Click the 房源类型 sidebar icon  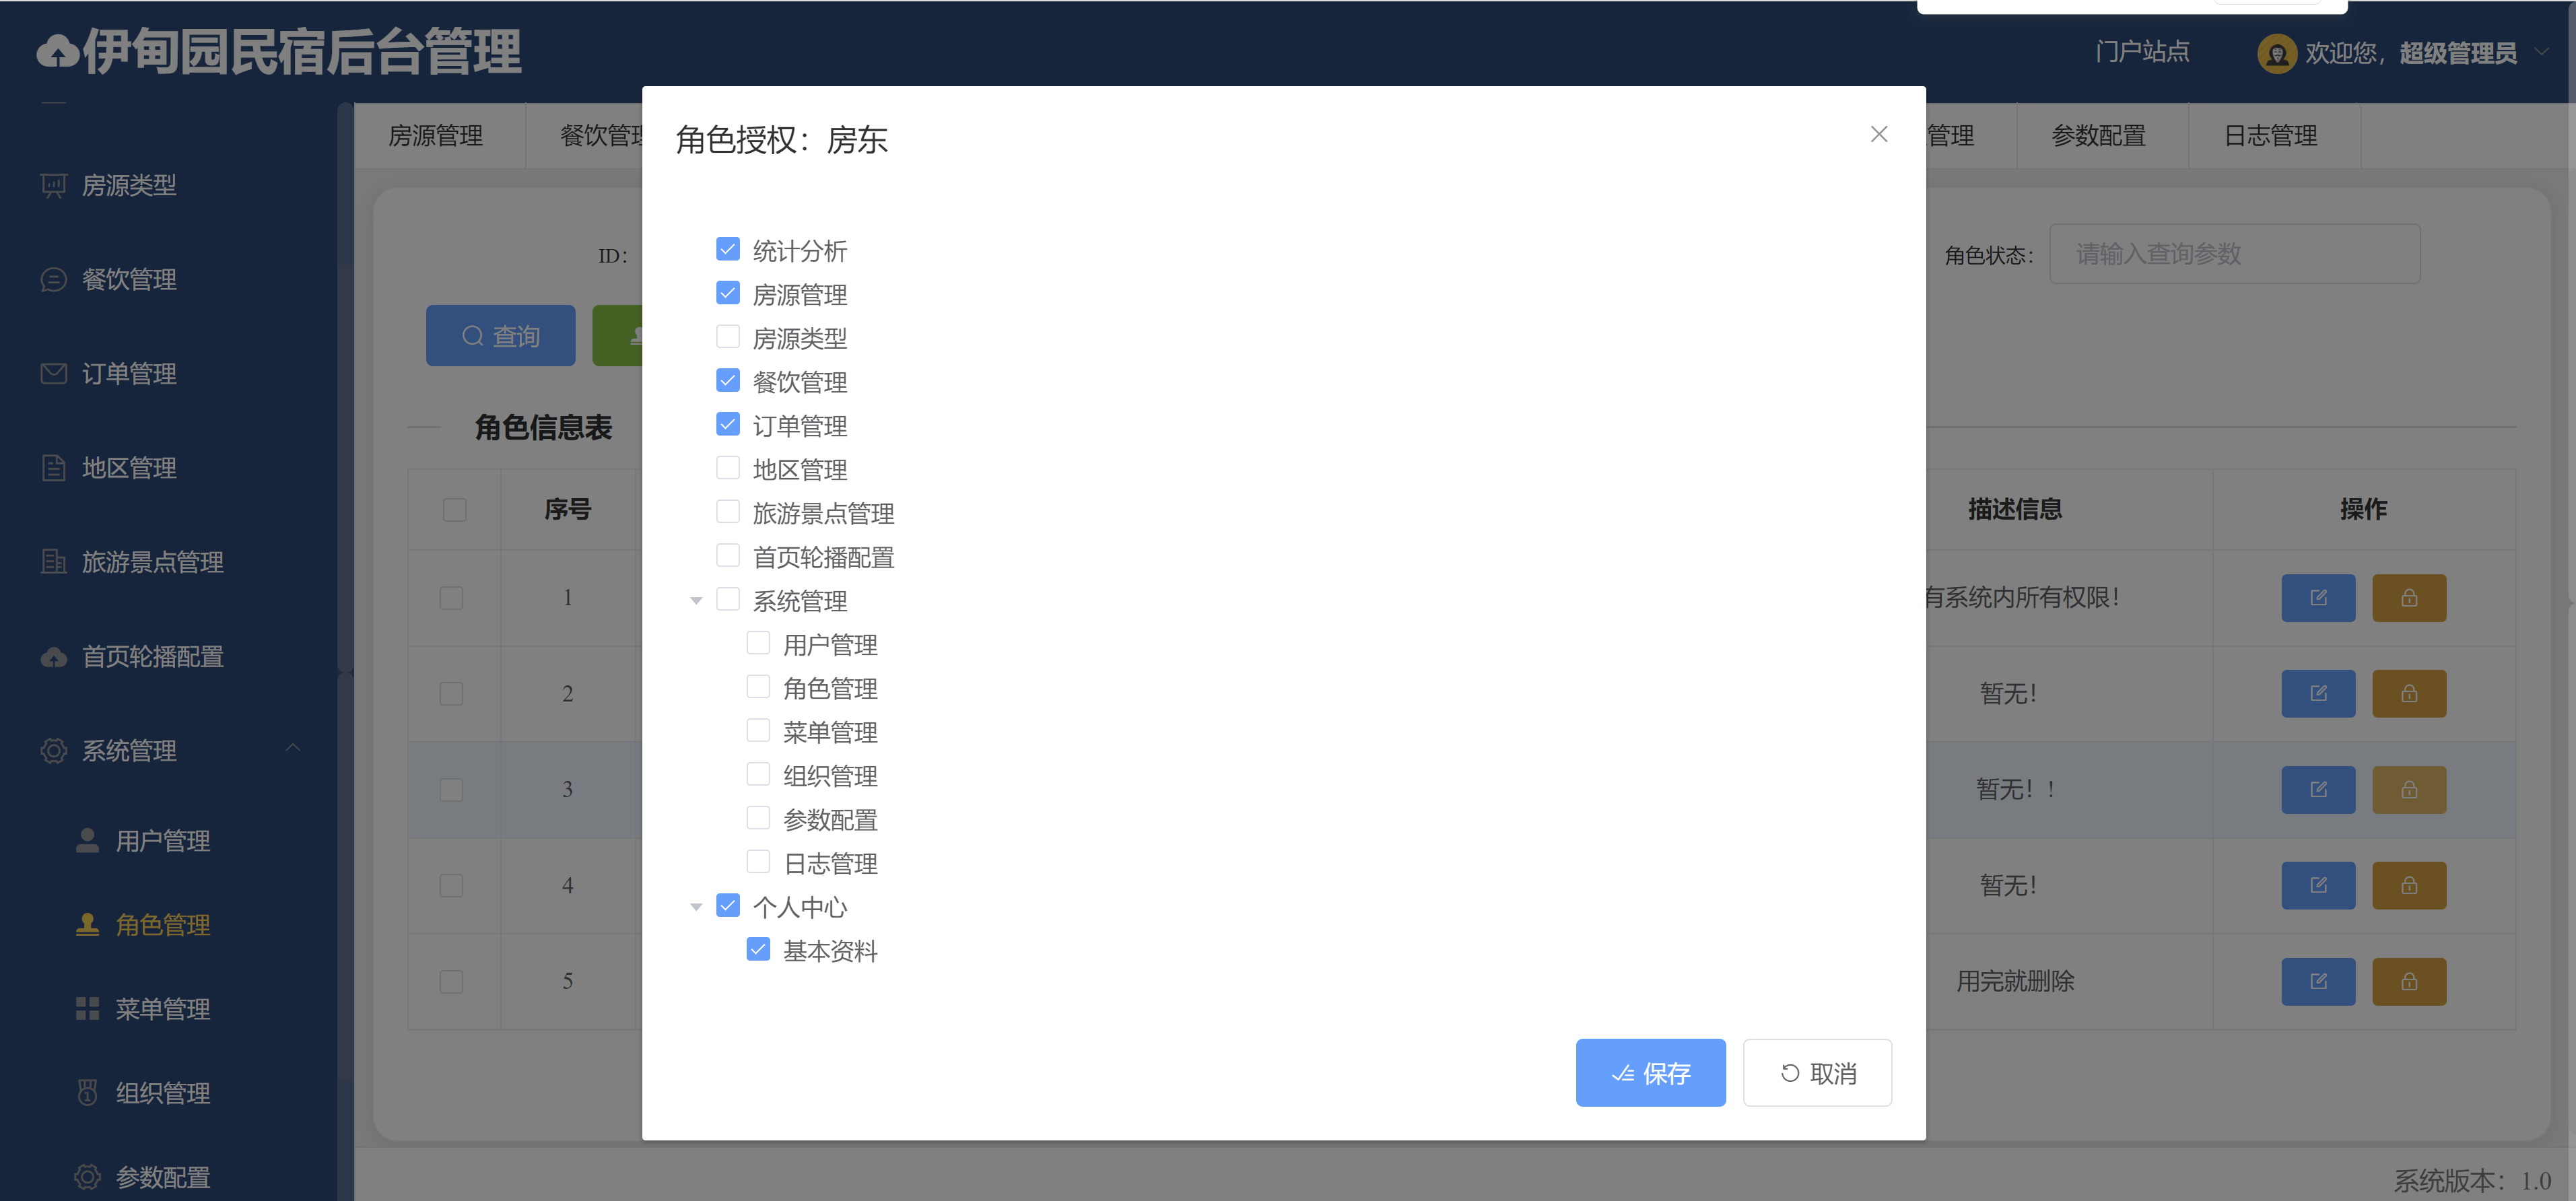54,185
